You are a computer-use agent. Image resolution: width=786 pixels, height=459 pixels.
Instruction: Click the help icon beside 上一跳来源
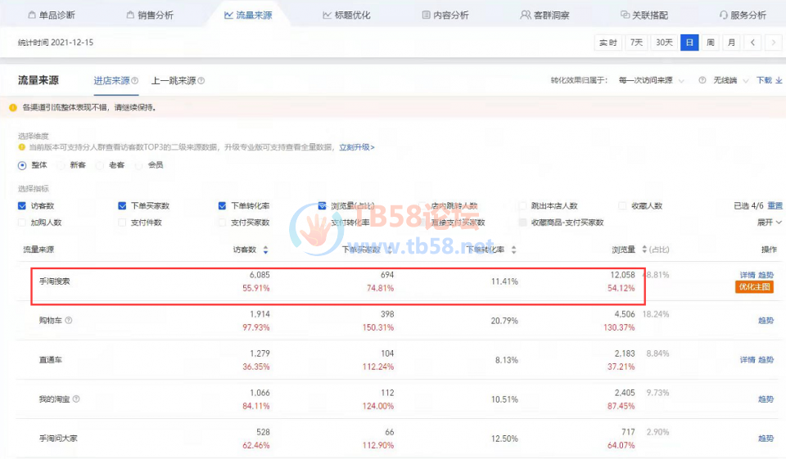201,81
